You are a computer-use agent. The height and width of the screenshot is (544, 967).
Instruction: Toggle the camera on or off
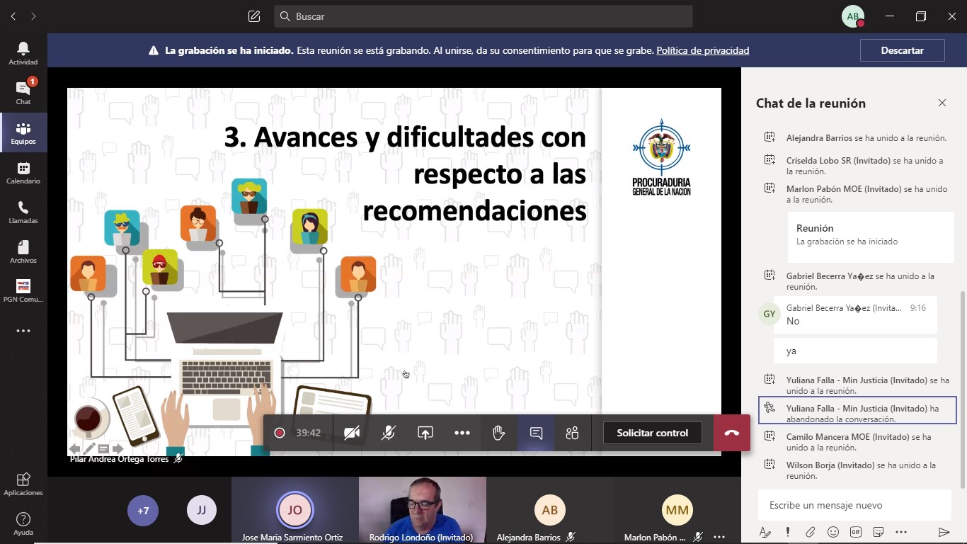pyautogui.click(x=352, y=433)
